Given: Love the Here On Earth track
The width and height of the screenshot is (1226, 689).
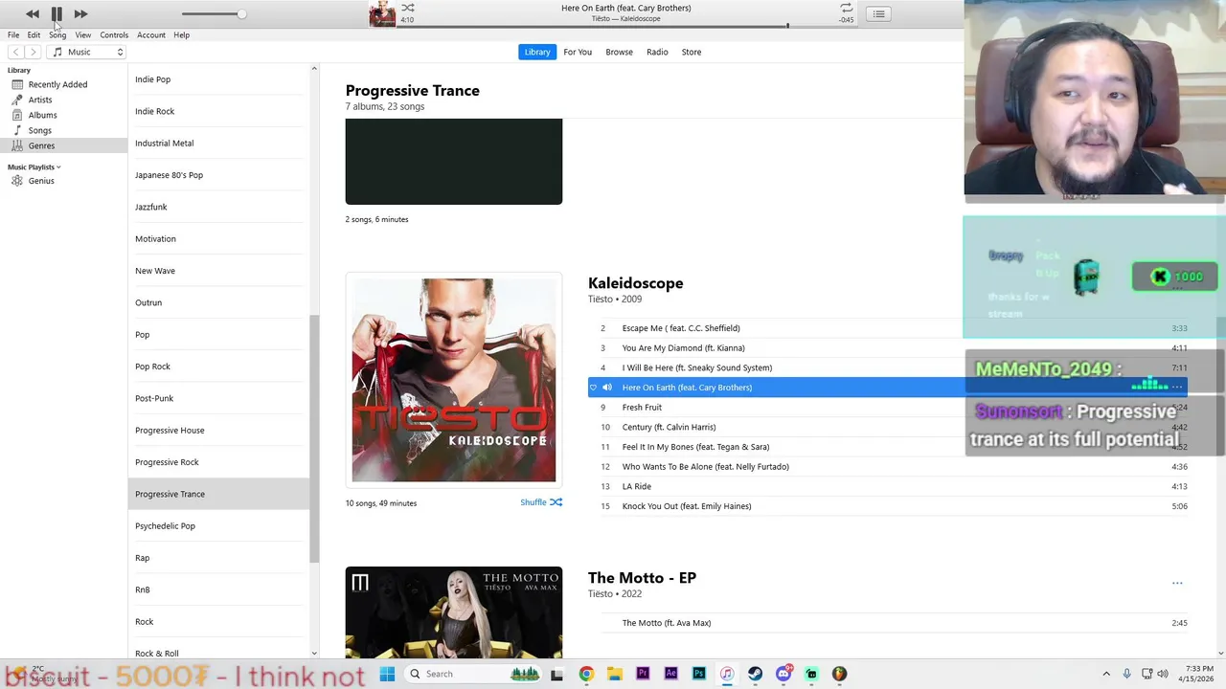Looking at the screenshot, I should [594, 388].
